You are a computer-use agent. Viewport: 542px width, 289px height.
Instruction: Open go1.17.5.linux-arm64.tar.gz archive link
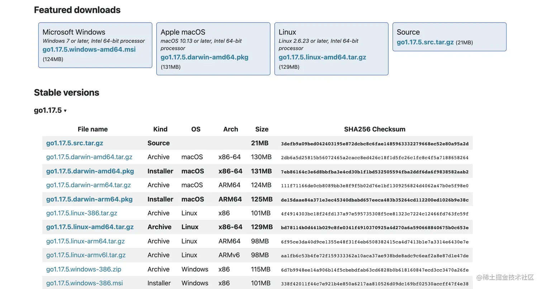[85, 241]
